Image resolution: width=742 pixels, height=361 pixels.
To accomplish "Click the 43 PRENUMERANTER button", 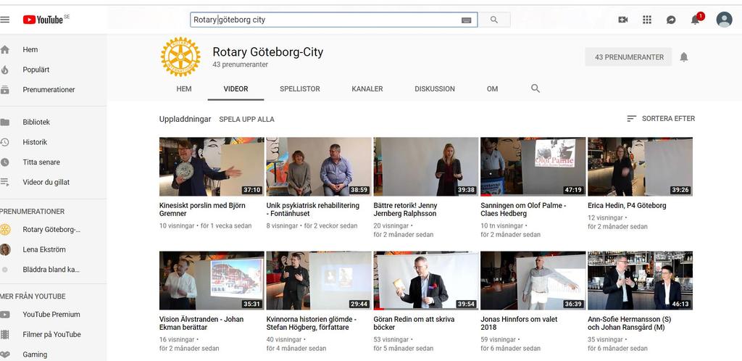I will click(x=629, y=57).
